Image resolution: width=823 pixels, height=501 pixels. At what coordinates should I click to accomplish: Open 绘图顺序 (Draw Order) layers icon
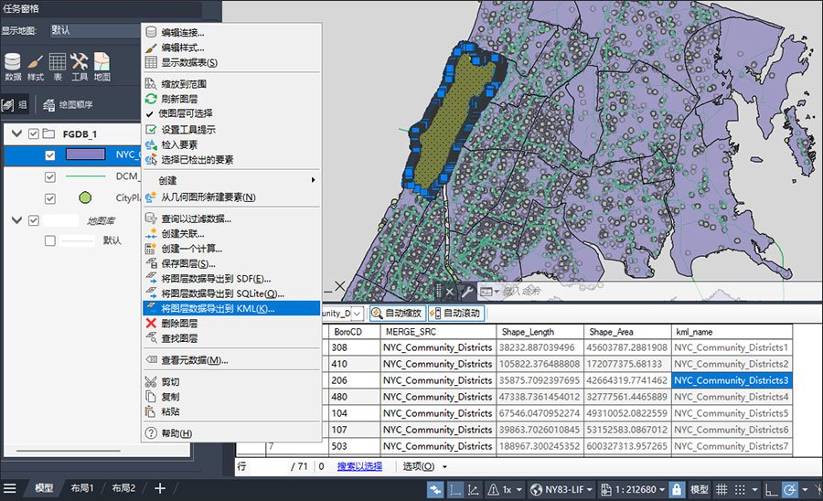click(67, 105)
